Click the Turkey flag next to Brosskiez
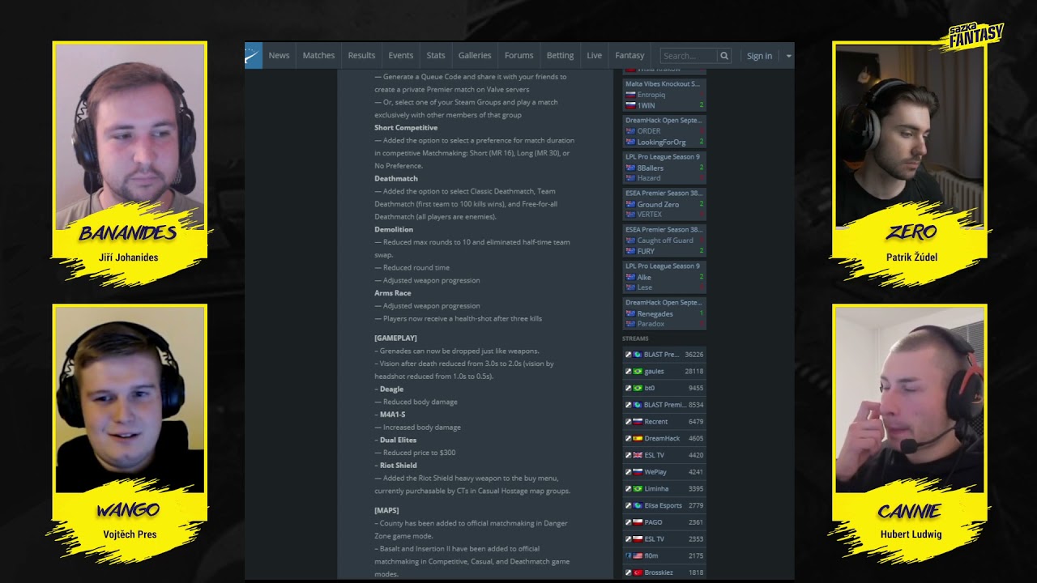This screenshot has width=1037, height=583. (x=638, y=572)
